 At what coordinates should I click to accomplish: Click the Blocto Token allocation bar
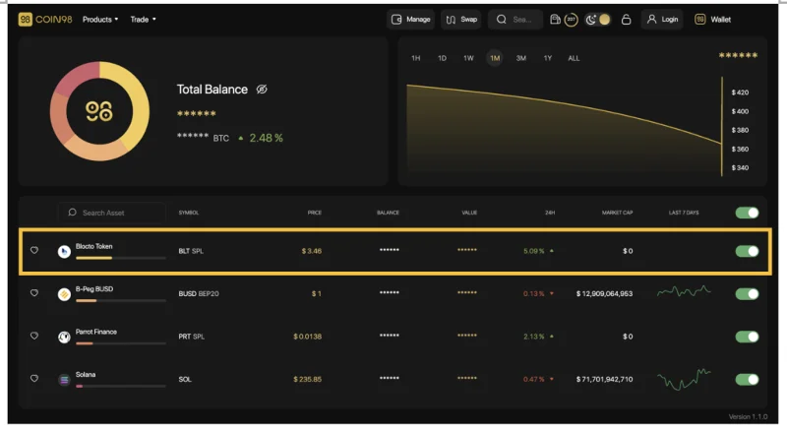120,258
